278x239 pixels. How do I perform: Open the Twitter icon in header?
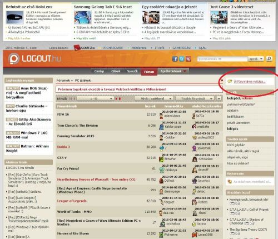[x=182, y=59]
